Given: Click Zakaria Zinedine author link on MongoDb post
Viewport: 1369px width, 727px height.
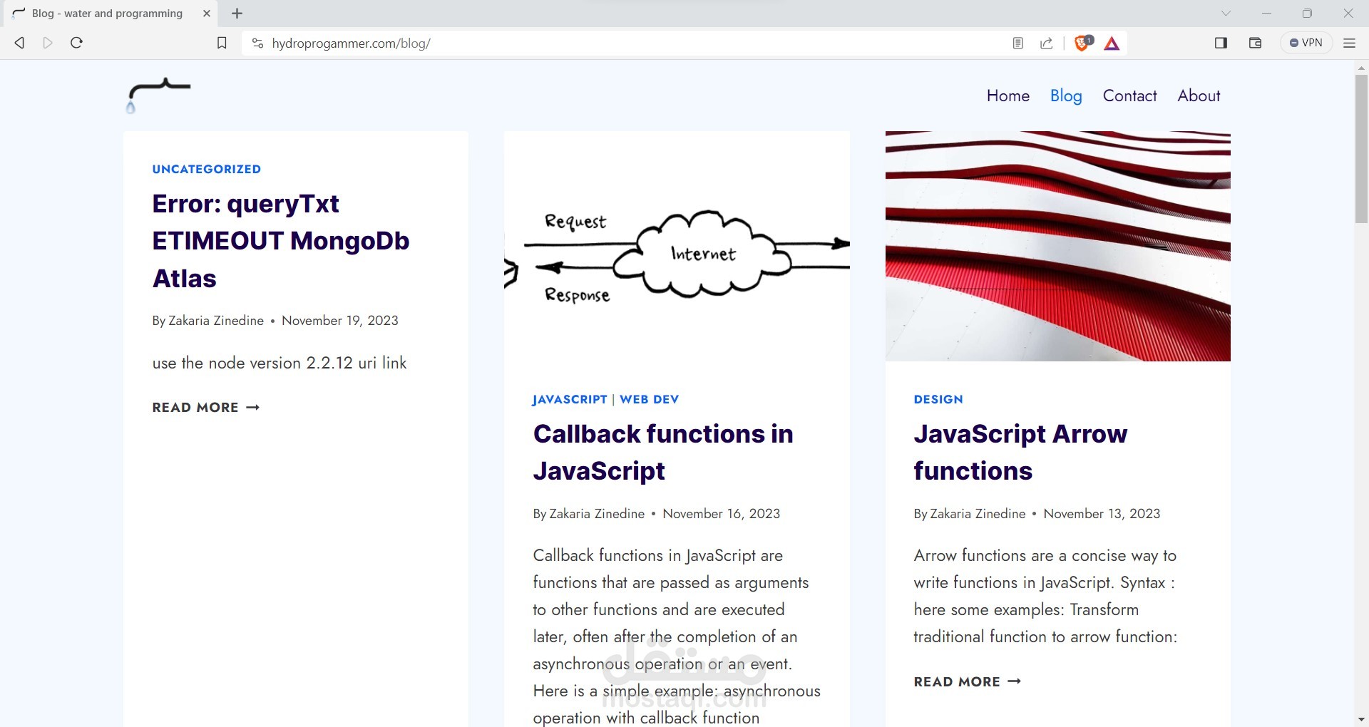Looking at the screenshot, I should [216, 321].
